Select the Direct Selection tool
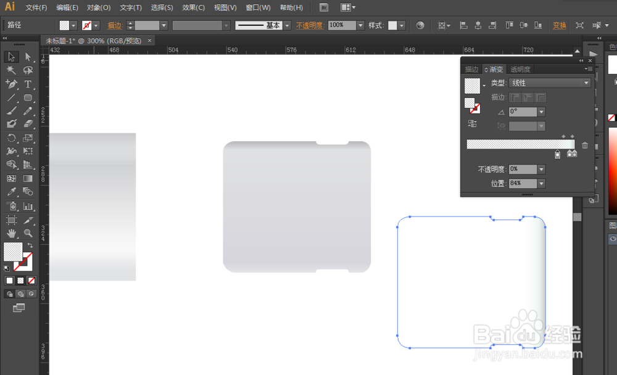 28,57
